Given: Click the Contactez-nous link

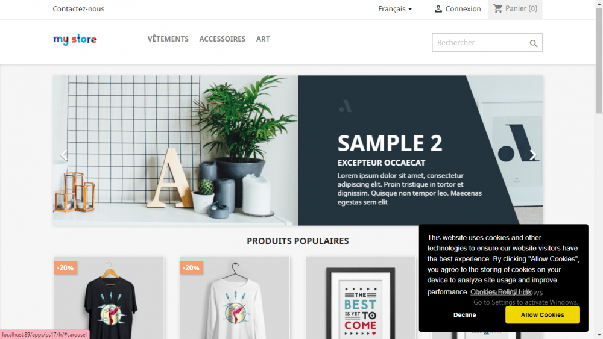Looking at the screenshot, I should [x=78, y=9].
